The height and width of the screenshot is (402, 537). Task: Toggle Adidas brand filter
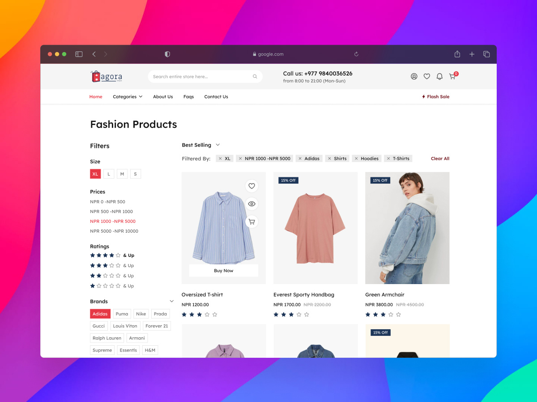pyautogui.click(x=100, y=314)
